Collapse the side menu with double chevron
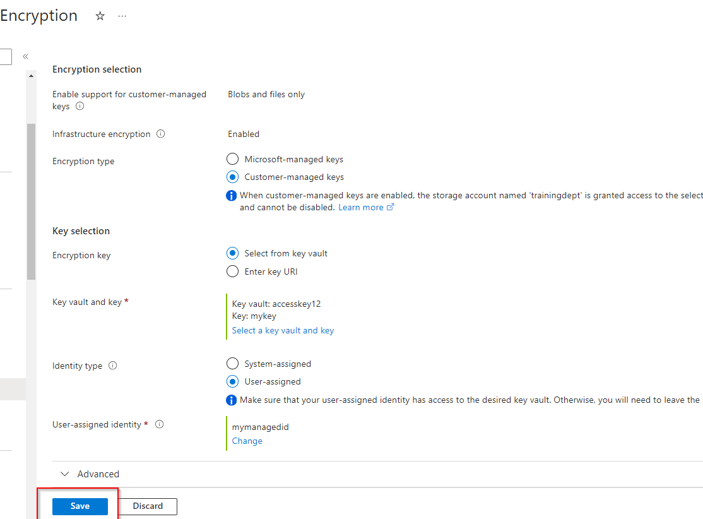This screenshot has height=519, width=703. pos(25,57)
